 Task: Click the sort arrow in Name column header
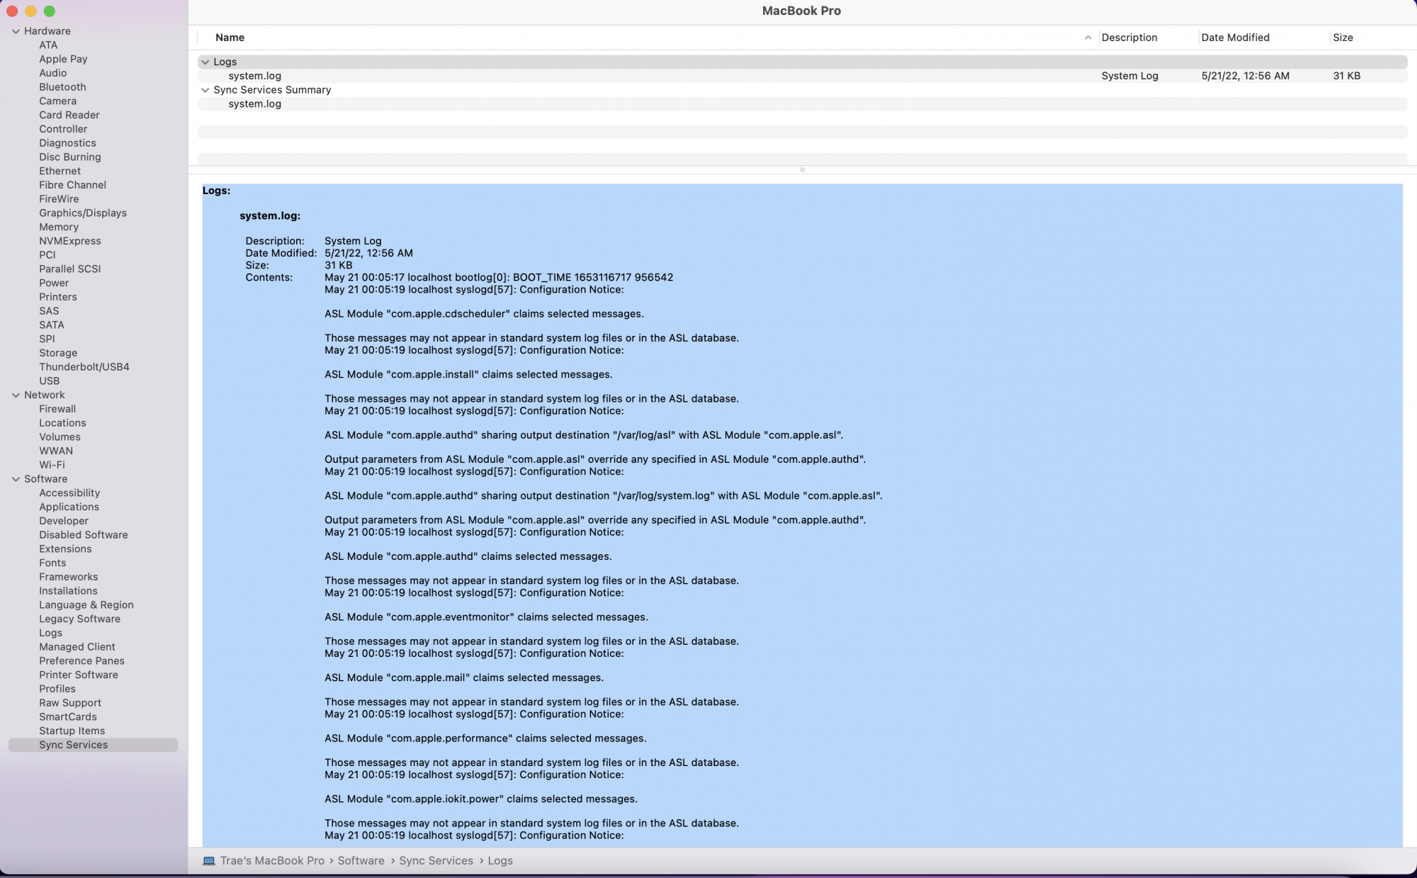(1088, 38)
